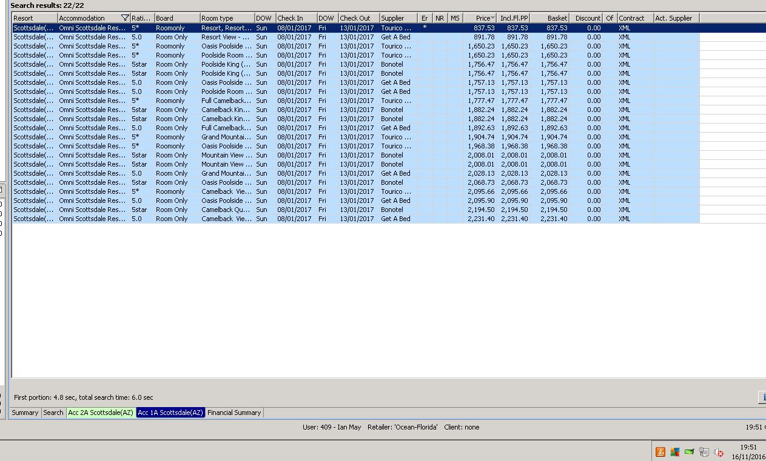Click the 'Search results: 22/22' label

pyautogui.click(x=47, y=5)
